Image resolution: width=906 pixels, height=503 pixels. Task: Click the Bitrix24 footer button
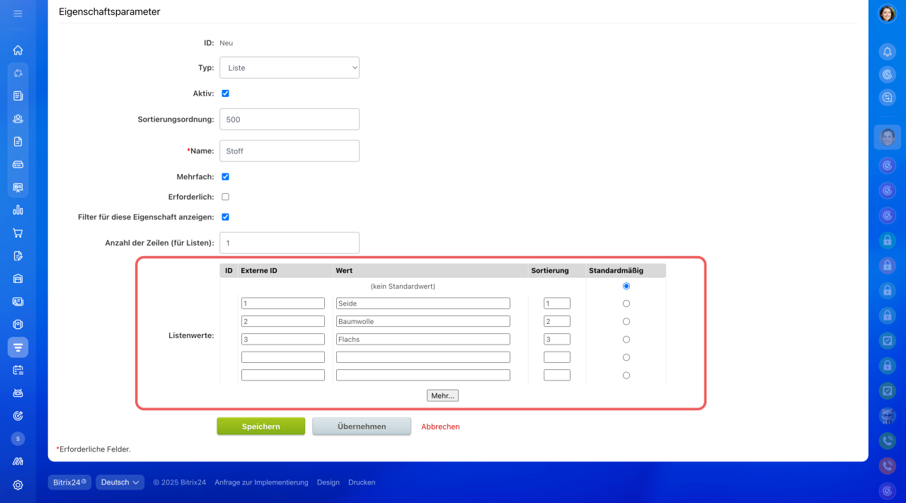click(x=70, y=482)
